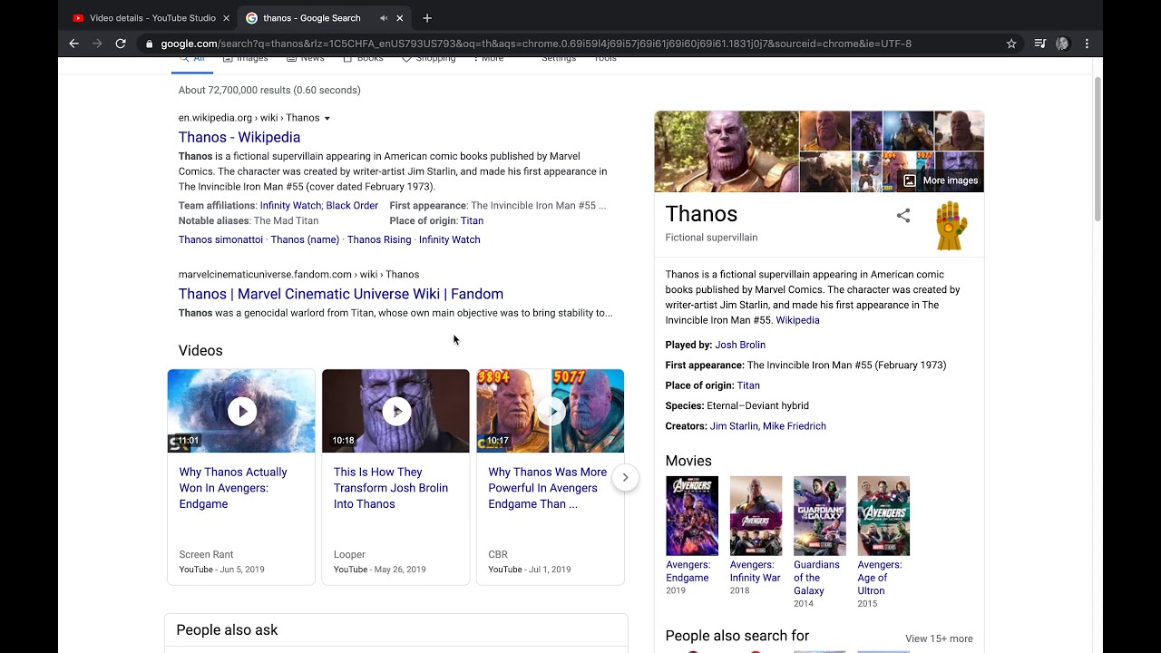This screenshot has width=1161, height=653.
Task: Show next videos with carousel arrow
Action: (x=625, y=477)
